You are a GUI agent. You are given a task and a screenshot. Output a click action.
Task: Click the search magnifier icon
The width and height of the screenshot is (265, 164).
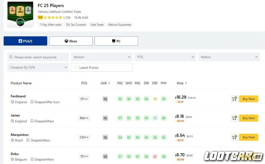point(11,57)
